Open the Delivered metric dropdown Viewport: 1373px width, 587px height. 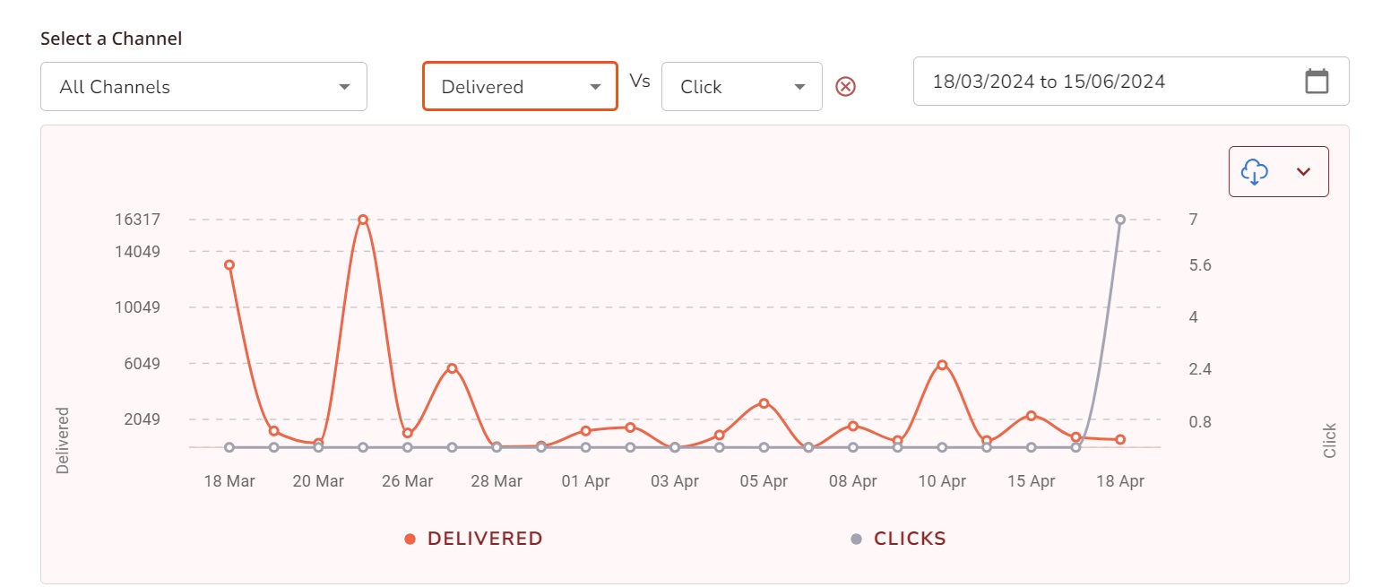pos(520,87)
